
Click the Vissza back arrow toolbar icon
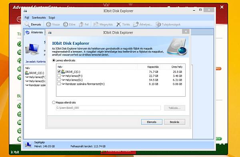[49, 24]
